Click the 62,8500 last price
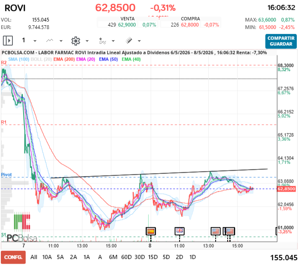303x266 pixels. pos(115,8)
